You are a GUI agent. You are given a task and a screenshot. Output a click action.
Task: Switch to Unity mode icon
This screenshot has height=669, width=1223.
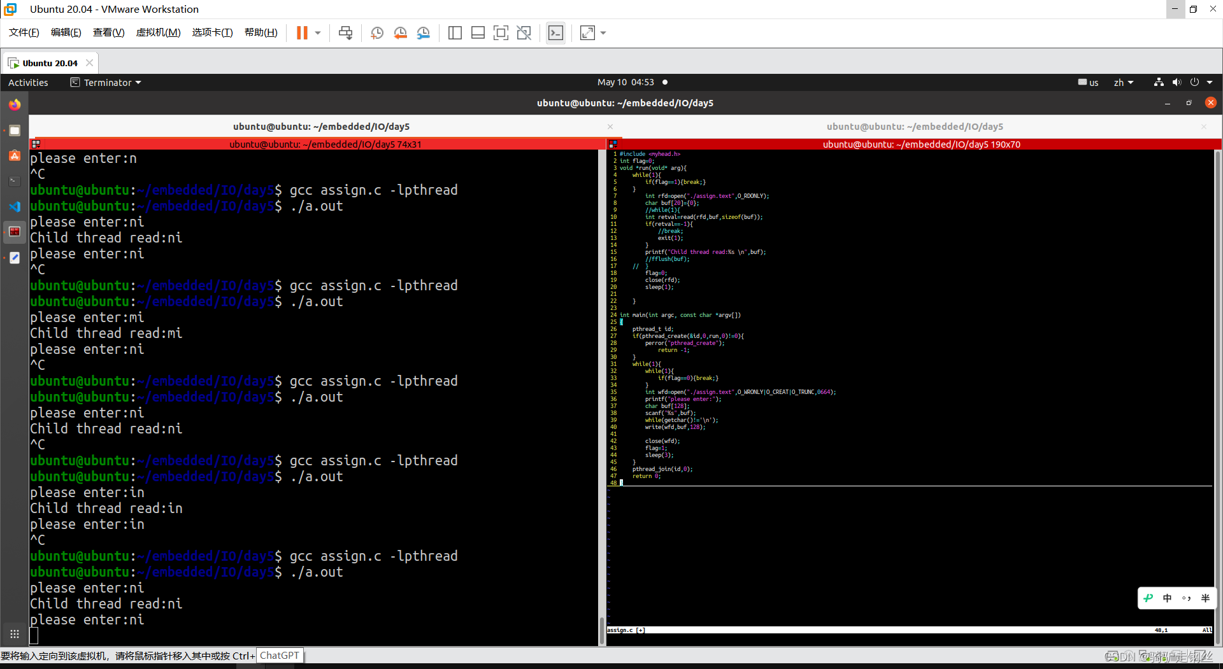click(524, 32)
